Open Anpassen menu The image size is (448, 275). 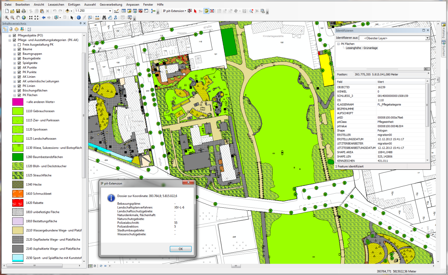point(133,4)
